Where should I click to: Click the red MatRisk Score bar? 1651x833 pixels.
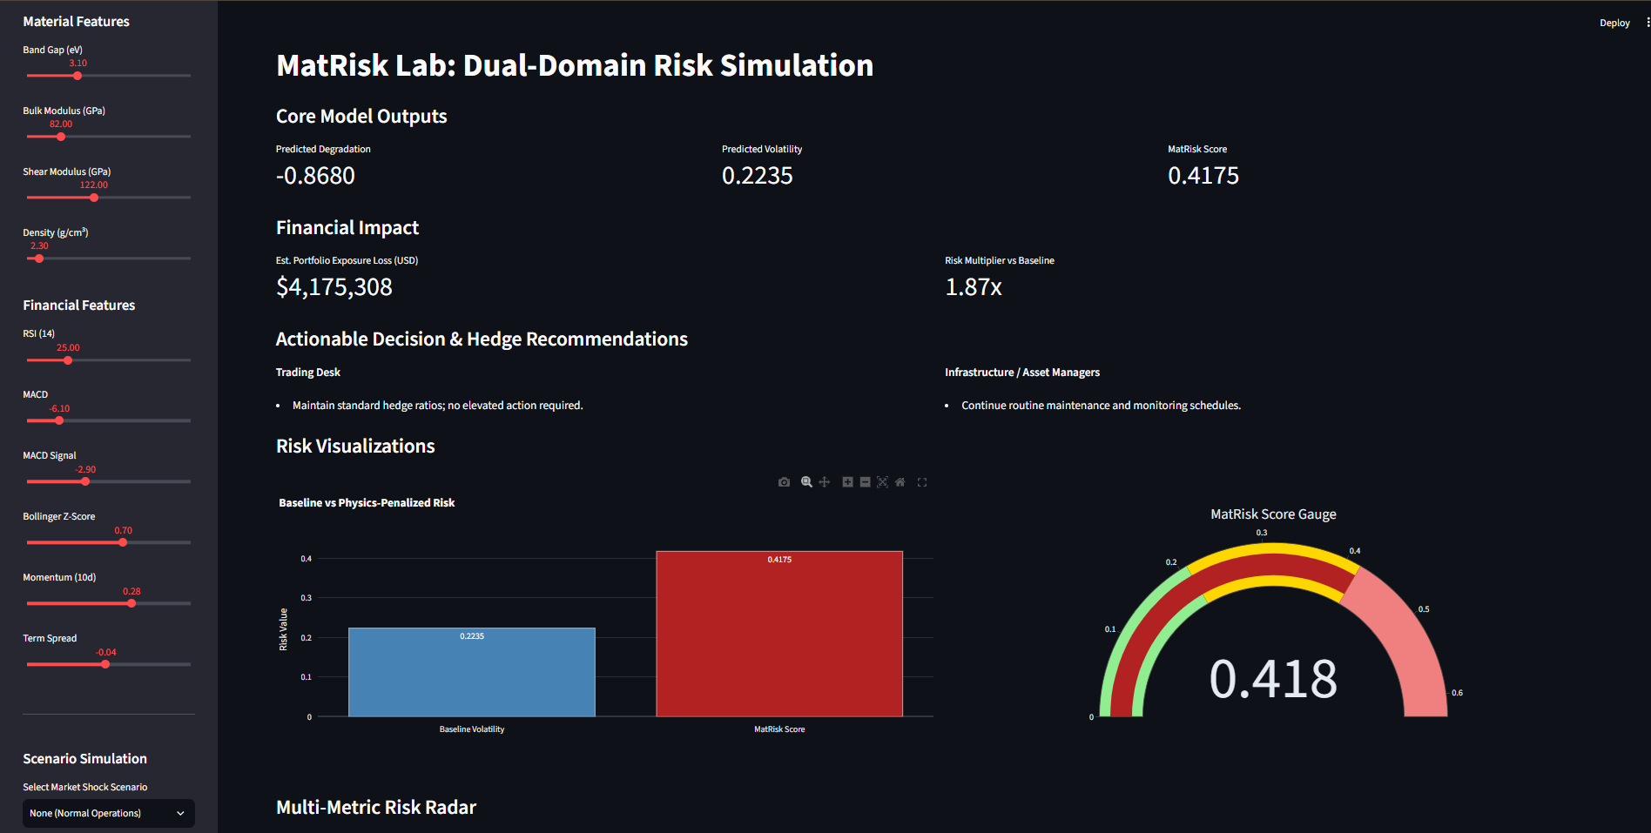[x=779, y=634]
